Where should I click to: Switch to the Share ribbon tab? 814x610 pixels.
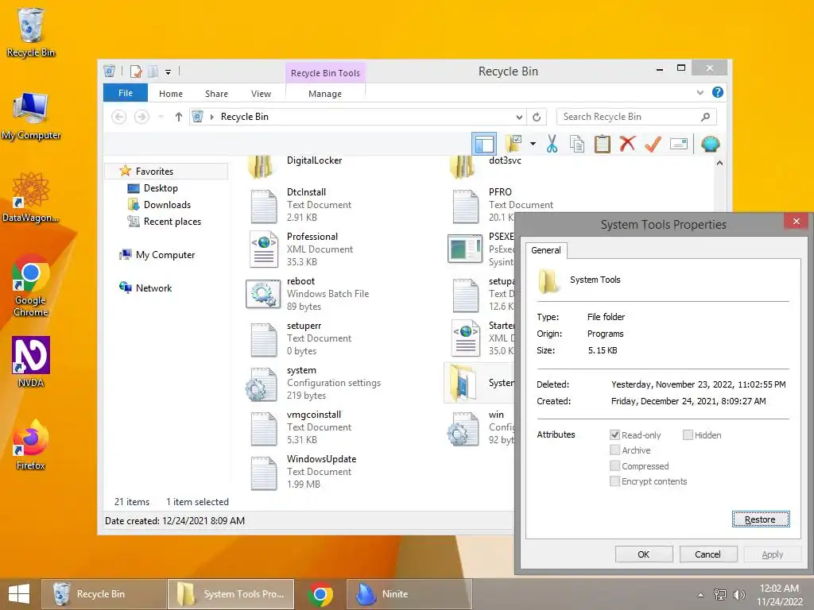[216, 94]
